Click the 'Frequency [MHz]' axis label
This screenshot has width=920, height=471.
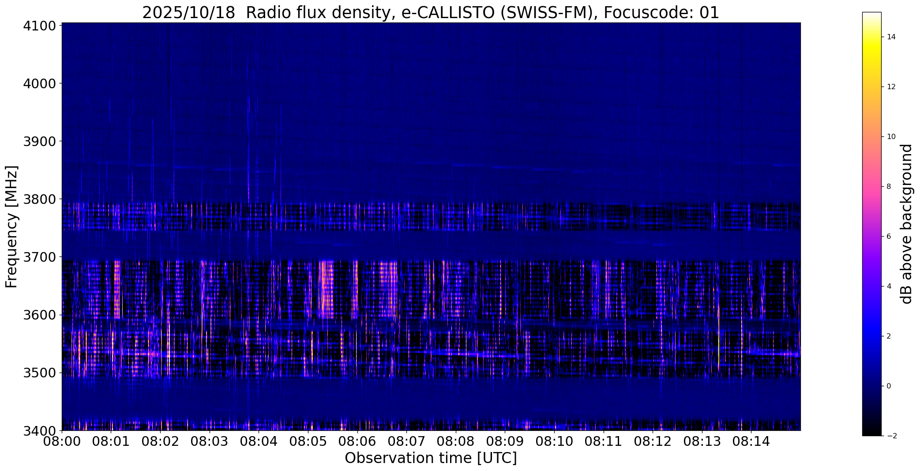click(x=11, y=226)
